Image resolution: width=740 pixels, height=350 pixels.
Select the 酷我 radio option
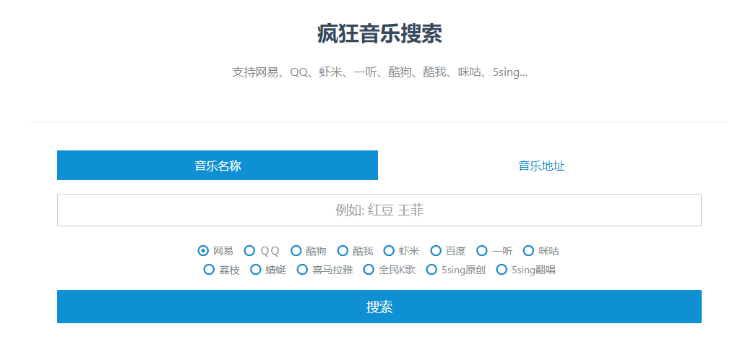coord(343,251)
